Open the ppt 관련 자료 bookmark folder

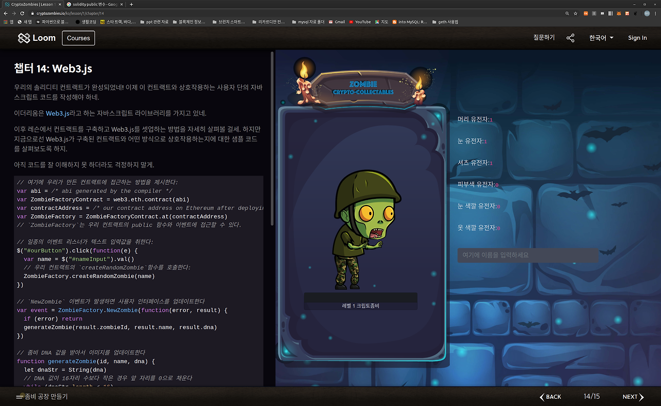pyautogui.click(x=154, y=22)
